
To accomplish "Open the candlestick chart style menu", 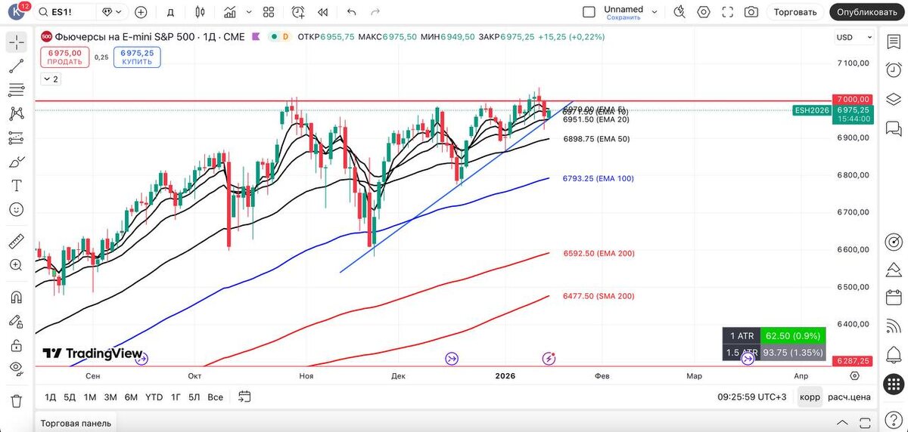I will tap(200, 12).
